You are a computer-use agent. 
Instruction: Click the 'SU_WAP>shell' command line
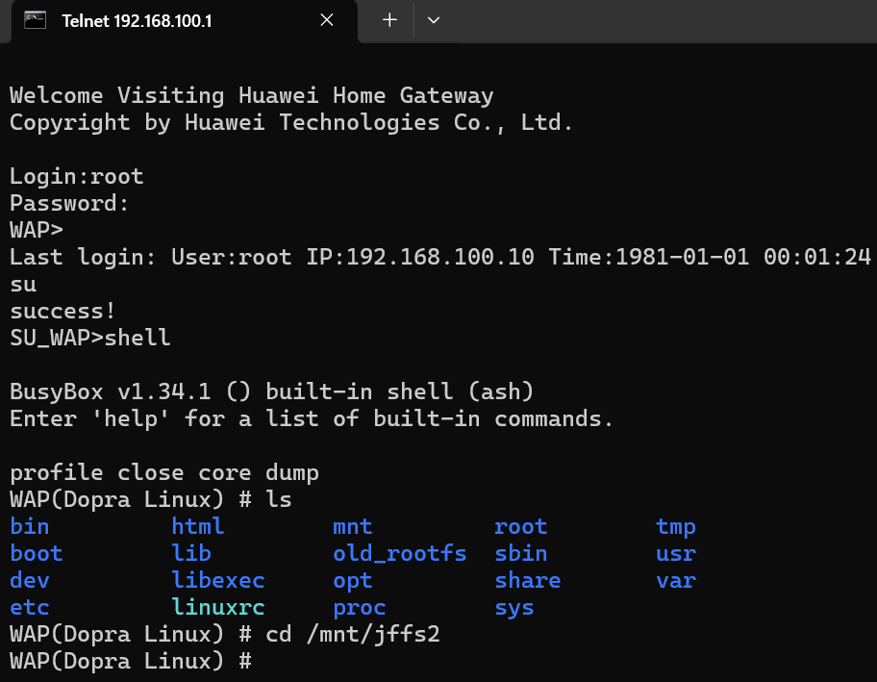(90, 338)
